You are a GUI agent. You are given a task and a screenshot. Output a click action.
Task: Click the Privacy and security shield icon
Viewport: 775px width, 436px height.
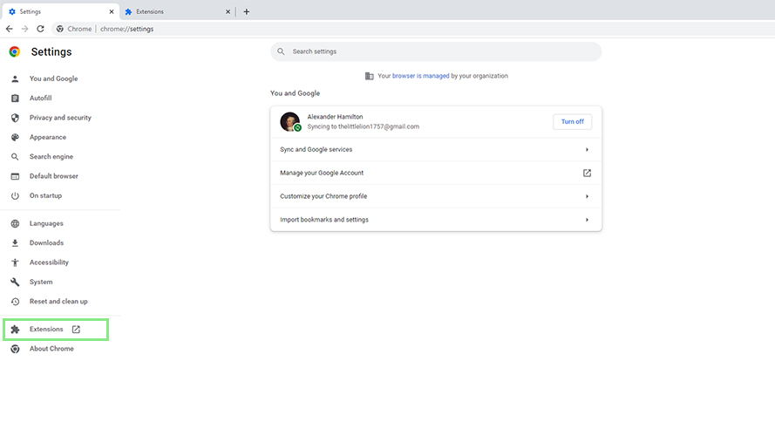tap(15, 118)
